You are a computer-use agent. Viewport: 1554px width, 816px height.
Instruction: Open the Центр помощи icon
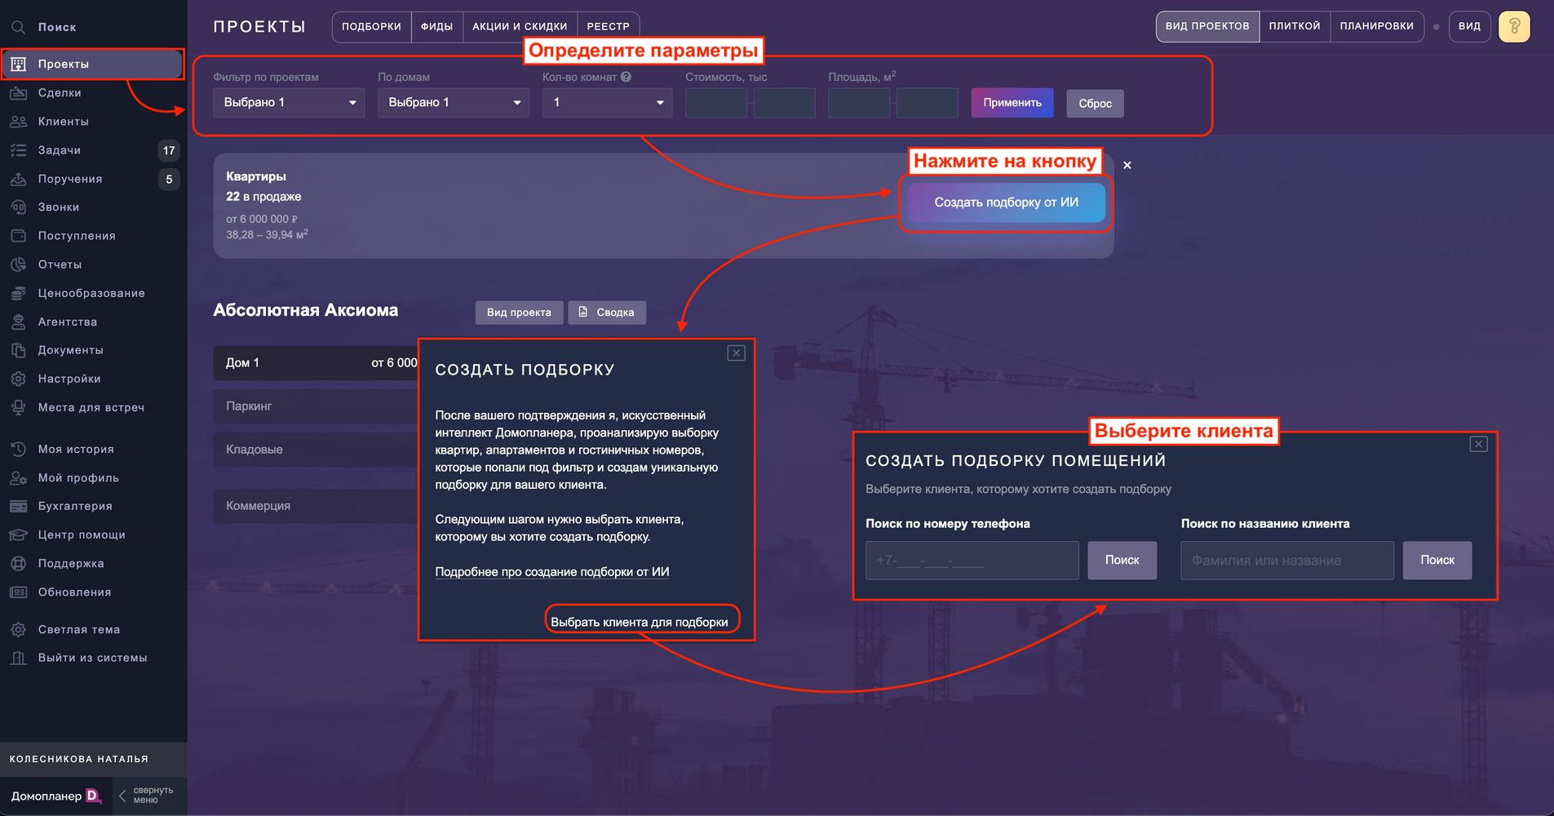click(18, 534)
